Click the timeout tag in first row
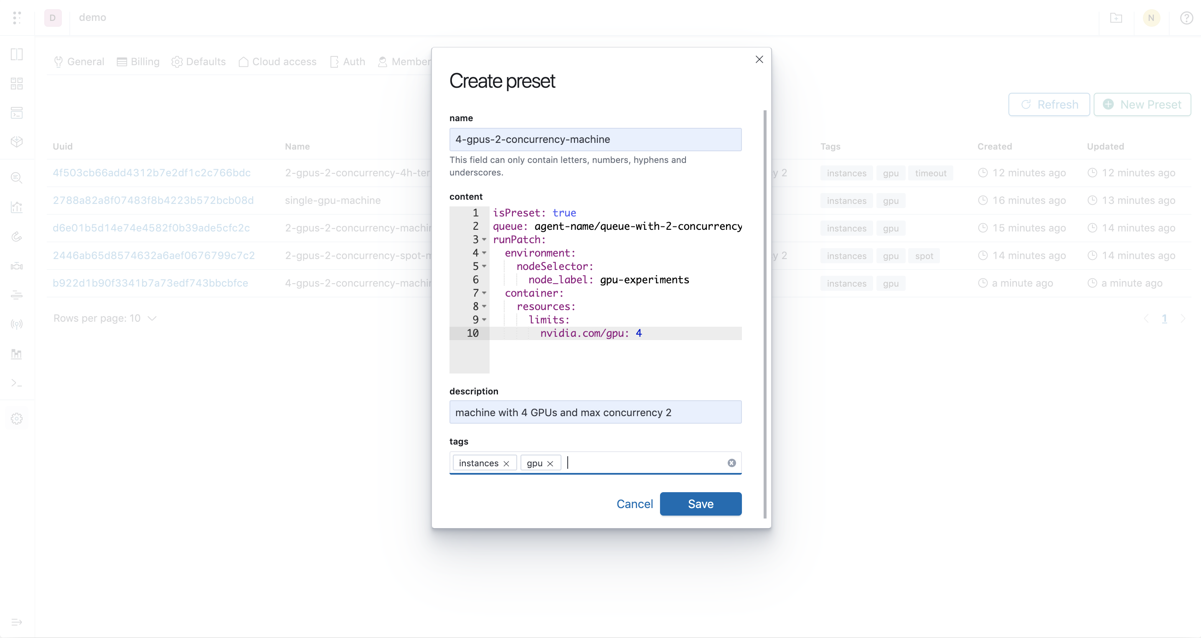Screen dimensions: 1201x638 (931, 173)
